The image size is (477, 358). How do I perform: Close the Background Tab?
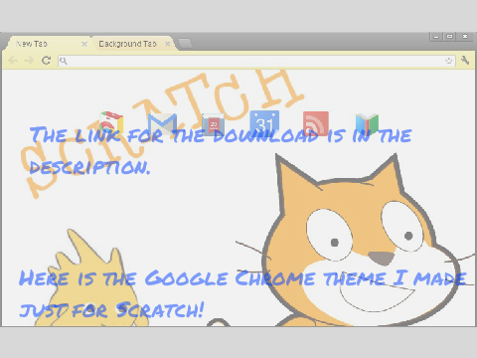[168, 44]
